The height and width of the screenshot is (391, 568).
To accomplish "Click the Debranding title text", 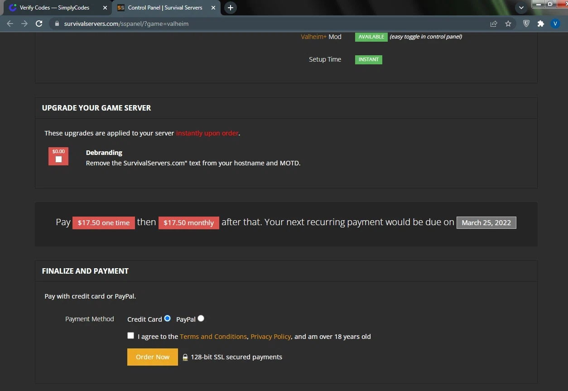I will click(104, 153).
